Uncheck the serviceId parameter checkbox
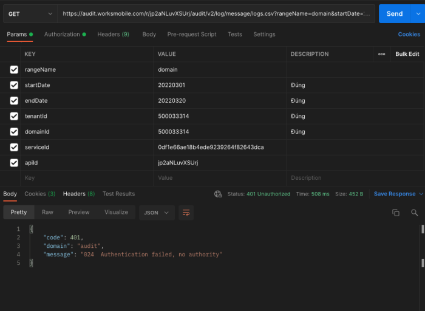The width and height of the screenshot is (425, 311). click(14, 147)
